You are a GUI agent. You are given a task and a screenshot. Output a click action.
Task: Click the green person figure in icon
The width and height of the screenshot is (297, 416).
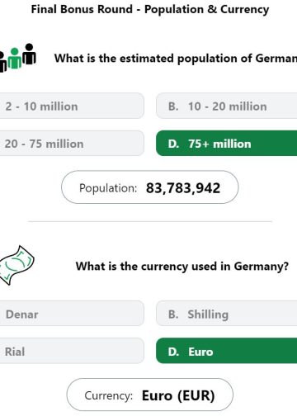click(14, 59)
